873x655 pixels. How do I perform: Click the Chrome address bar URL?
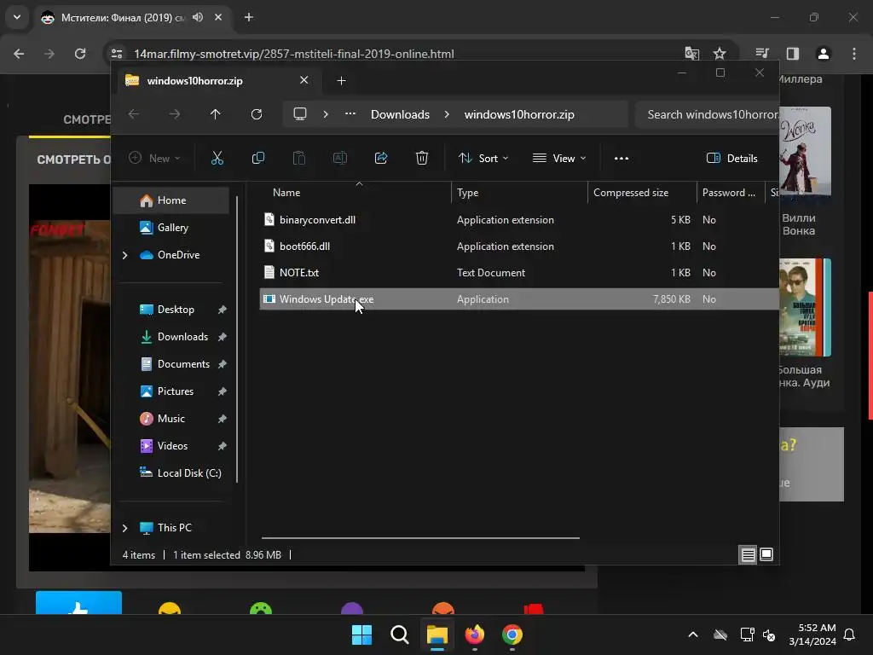294,54
